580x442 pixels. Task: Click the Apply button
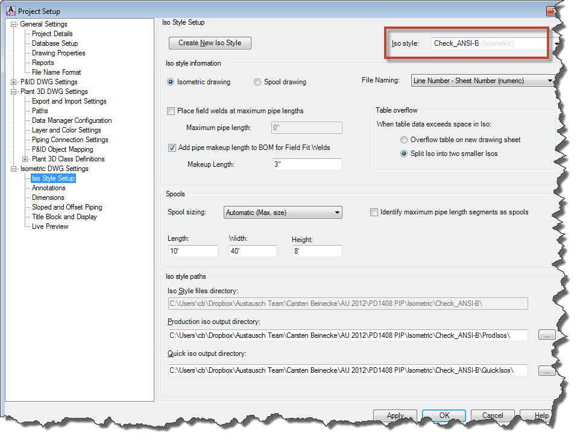pyautogui.click(x=395, y=416)
